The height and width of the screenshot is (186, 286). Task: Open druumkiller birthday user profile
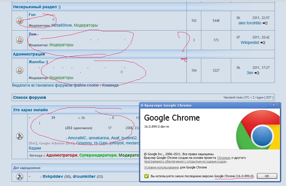click(84, 176)
